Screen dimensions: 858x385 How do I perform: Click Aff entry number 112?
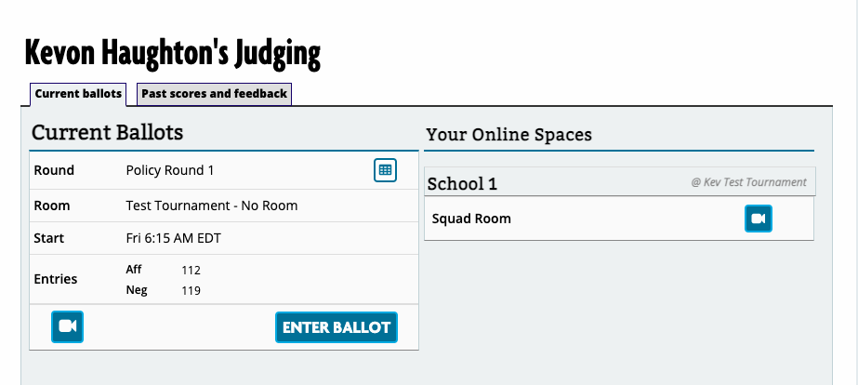tap(191, 270)
